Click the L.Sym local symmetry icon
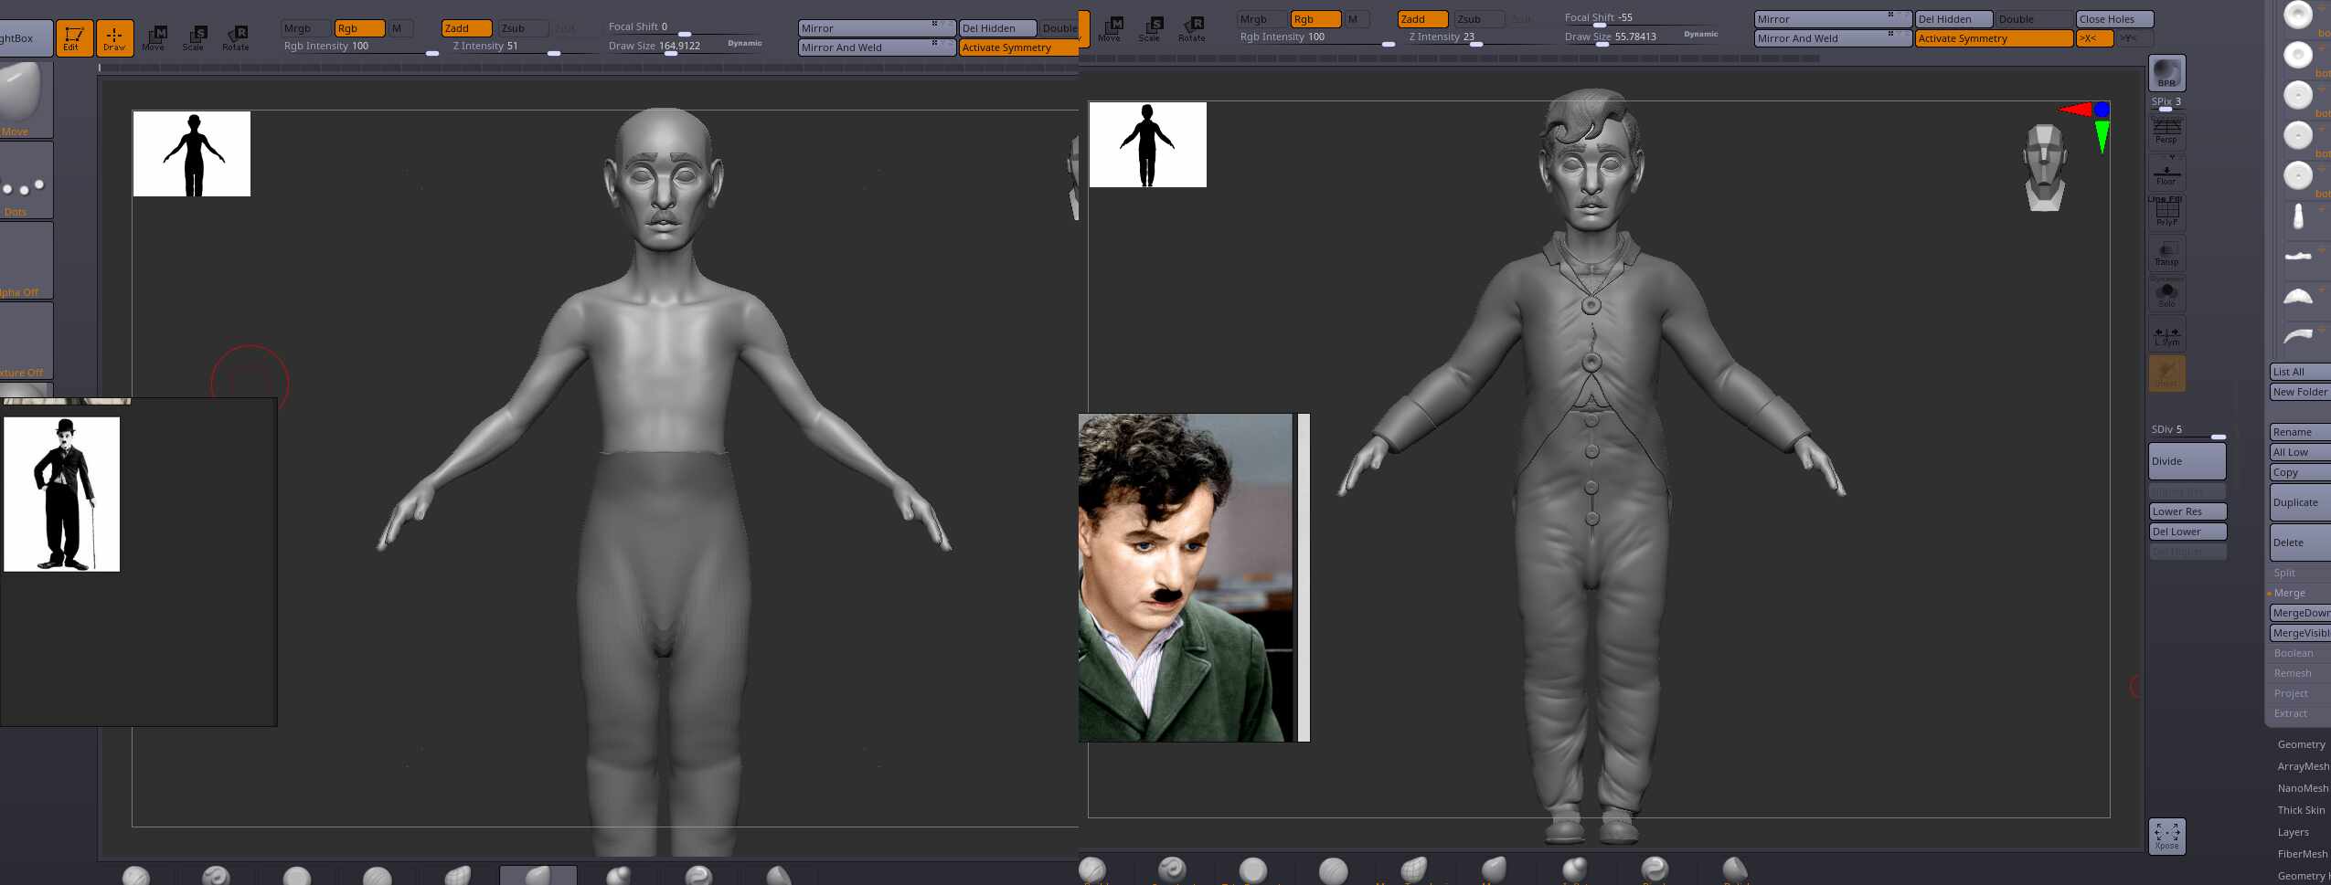This screenshot has height=885, width=2331. 2166,335
